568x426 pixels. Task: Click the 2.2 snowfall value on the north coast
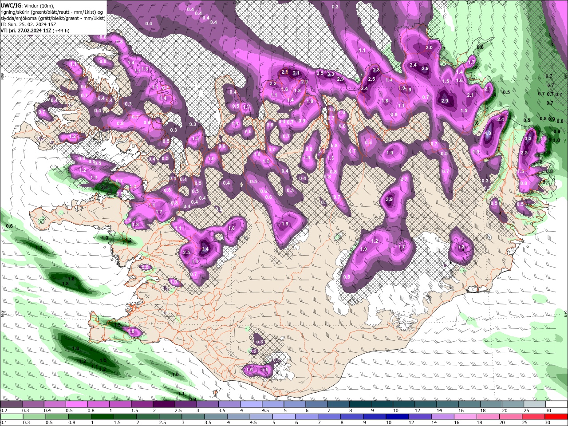click(273, 83)
